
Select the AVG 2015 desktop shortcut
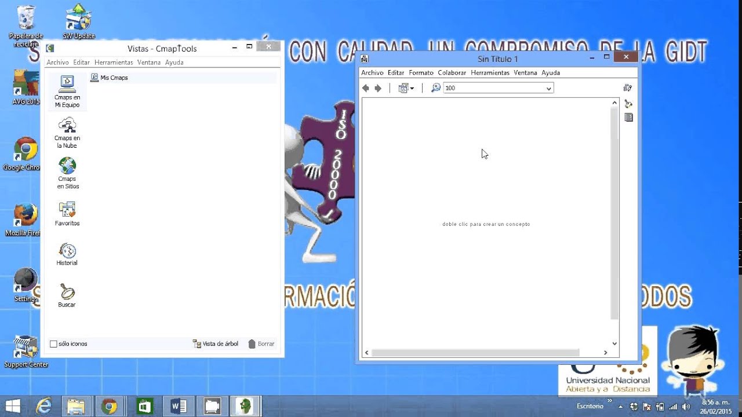tap(26, 88)
